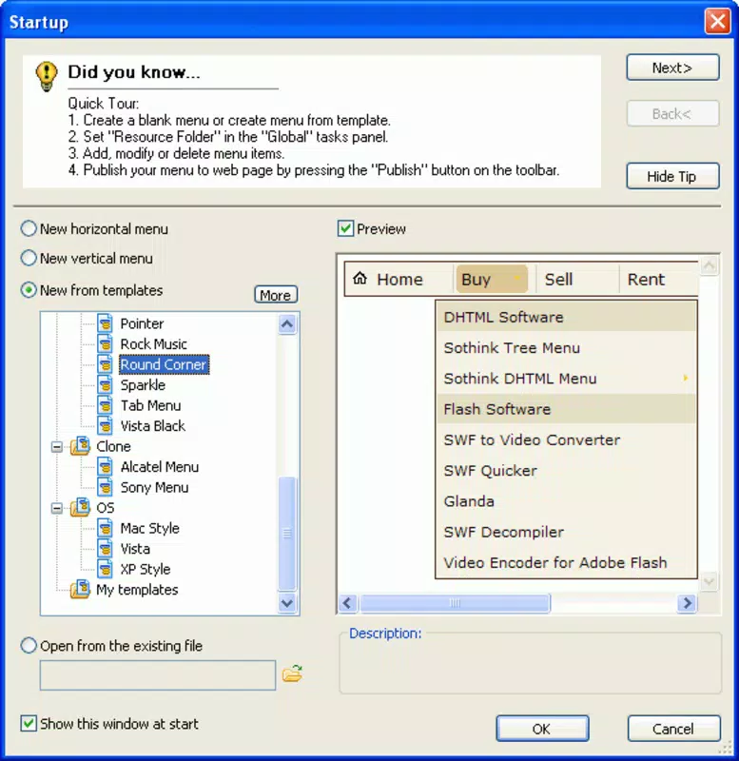Collapse the Clone template group
The height and width of the screenshot is (761, 739).
pyautogui.click(x=57, y=446)
